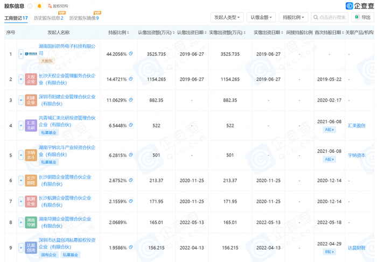The image size is (377, 262).
Task: Click shareholding detail icon next to 14.4721%
Action: coord(131,79)
